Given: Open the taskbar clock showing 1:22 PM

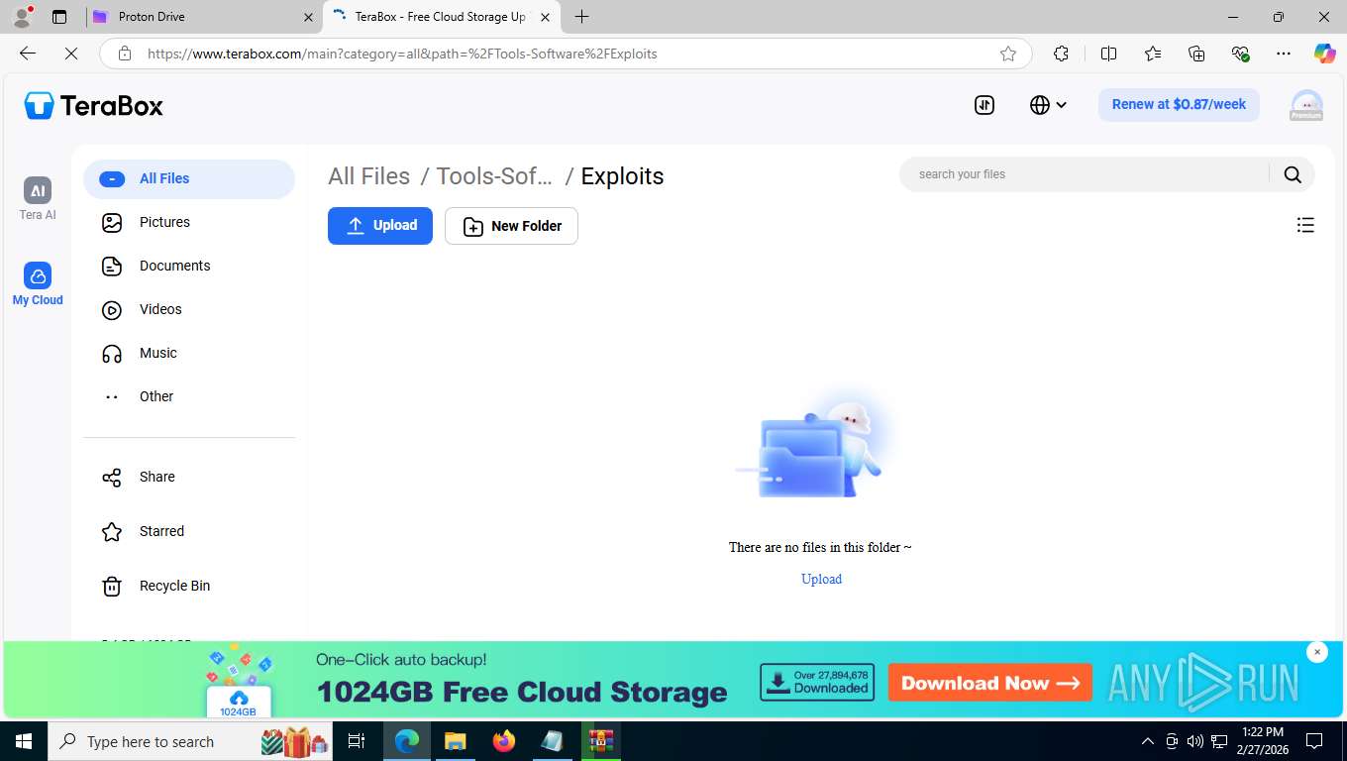Looking at the screenshot, I should click(x=1262, y=741).
